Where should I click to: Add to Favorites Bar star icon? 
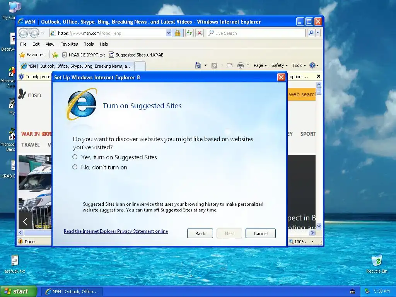(x=55, y=55)
